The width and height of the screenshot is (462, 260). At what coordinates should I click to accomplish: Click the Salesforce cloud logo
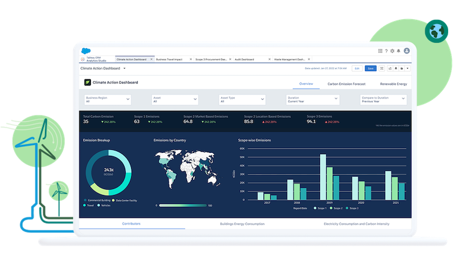coord(86,51)
